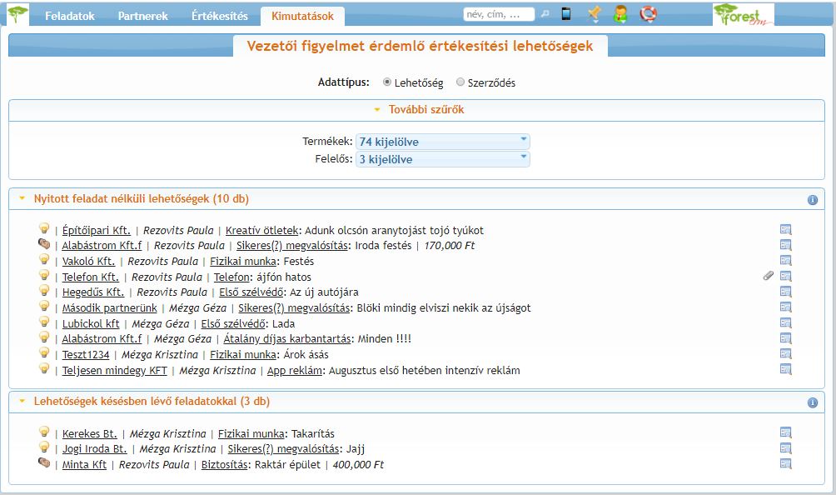Open the Hegedűs Kft. partner link
836x495 pixels.
pyautogui.click(x=92, y=292)
